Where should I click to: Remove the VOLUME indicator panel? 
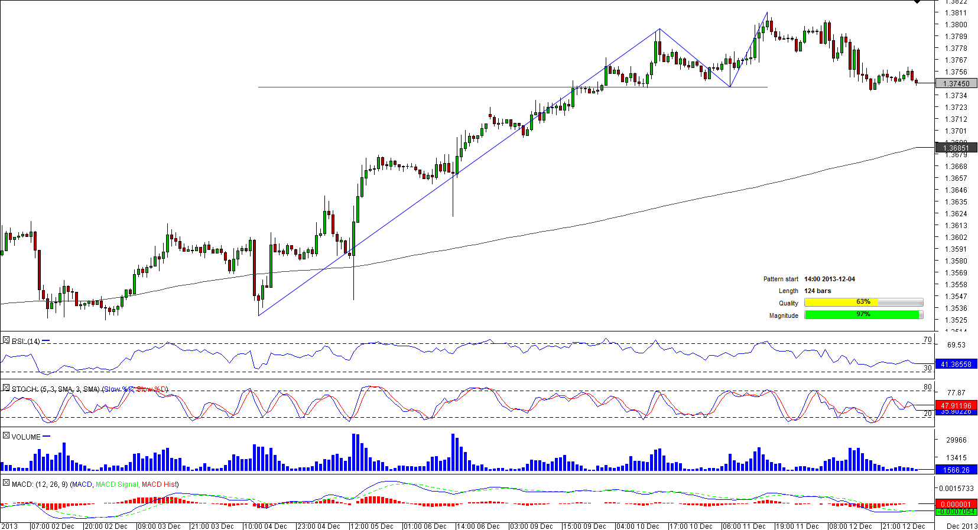point(6,435)
